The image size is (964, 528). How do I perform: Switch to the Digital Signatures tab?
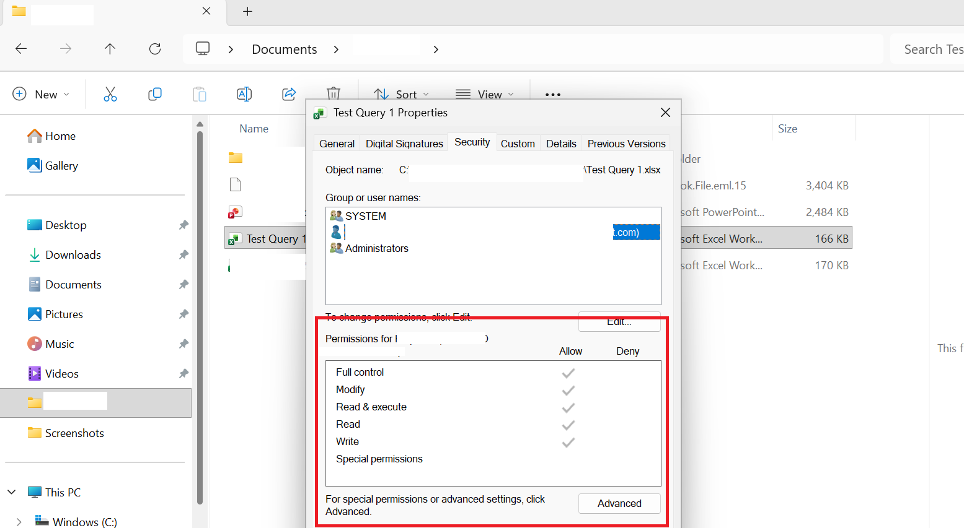click(x=404, y=144)
